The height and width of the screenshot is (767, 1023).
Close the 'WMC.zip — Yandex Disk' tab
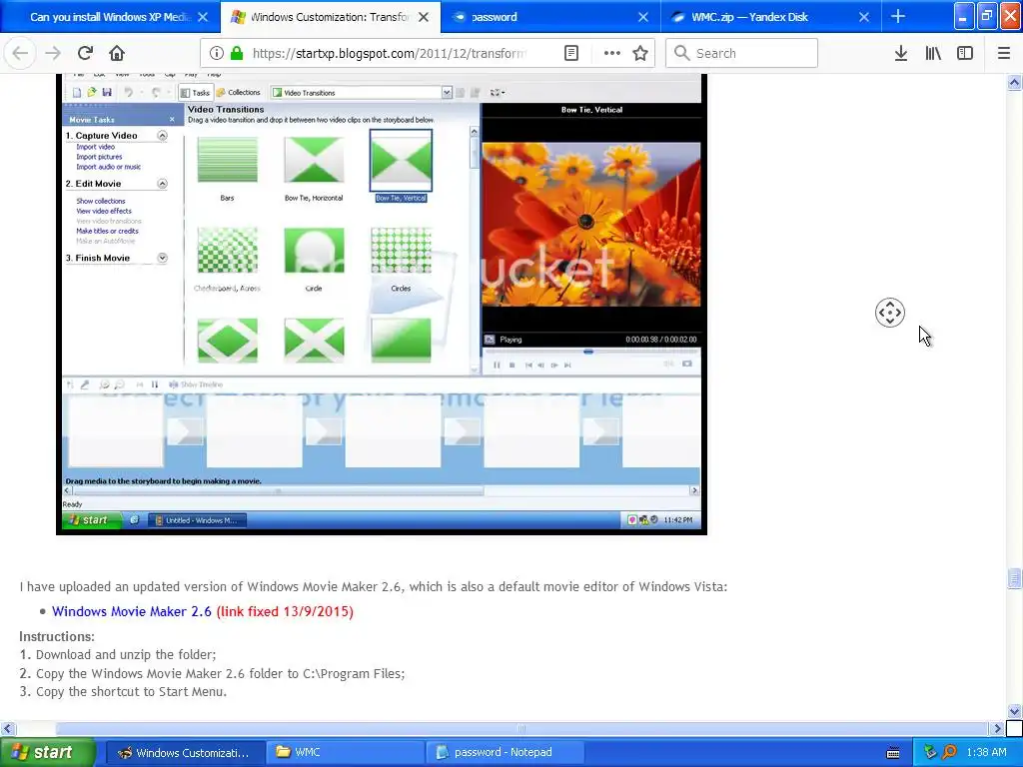tap(864, 17)
